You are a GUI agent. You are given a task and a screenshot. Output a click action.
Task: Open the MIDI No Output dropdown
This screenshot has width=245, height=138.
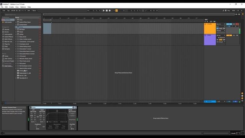pos(221,42)
